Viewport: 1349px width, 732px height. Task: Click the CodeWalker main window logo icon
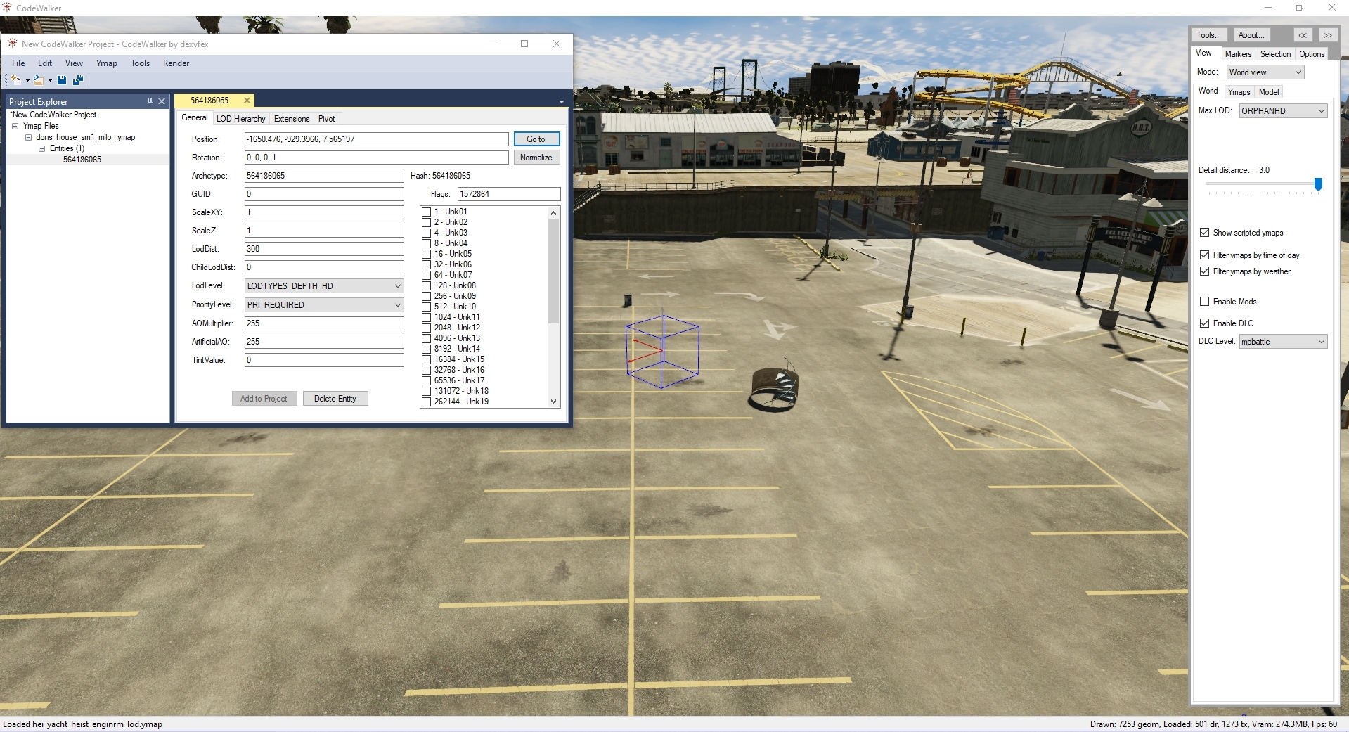(7, 8)
